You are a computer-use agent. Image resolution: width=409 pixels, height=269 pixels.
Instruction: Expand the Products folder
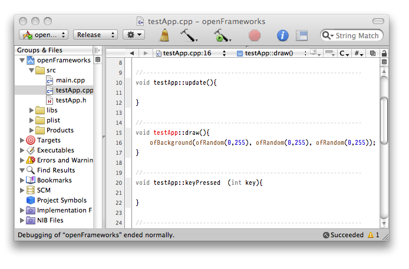32,130
